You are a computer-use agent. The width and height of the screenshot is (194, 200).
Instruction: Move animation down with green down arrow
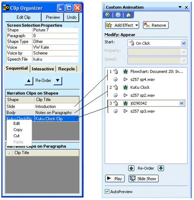[x=161, y=168]
